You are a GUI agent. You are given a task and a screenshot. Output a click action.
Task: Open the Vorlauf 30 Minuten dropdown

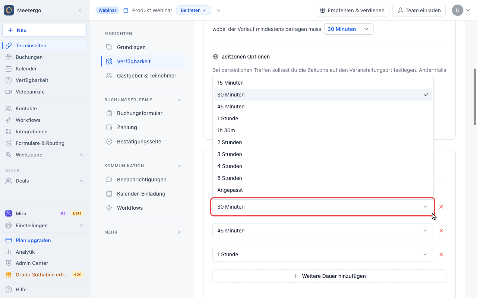point(349,29)
